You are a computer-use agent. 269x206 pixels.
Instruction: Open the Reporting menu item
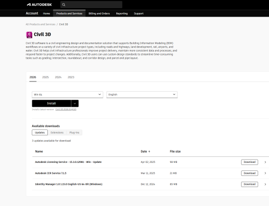pos(122,13)
